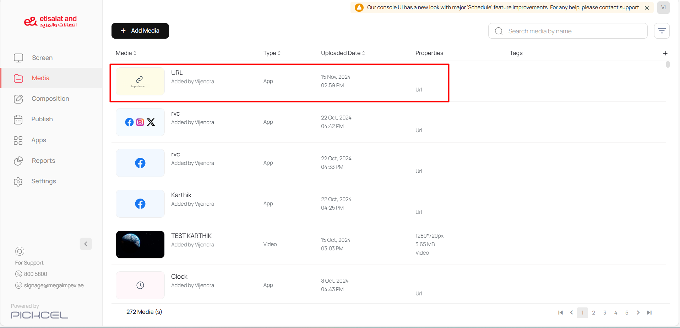Image resolution: width=680 pixels, height=328 pixels.
Task: Open the TEST KARTHIK video thumbnail
Action: coord(140,244)
